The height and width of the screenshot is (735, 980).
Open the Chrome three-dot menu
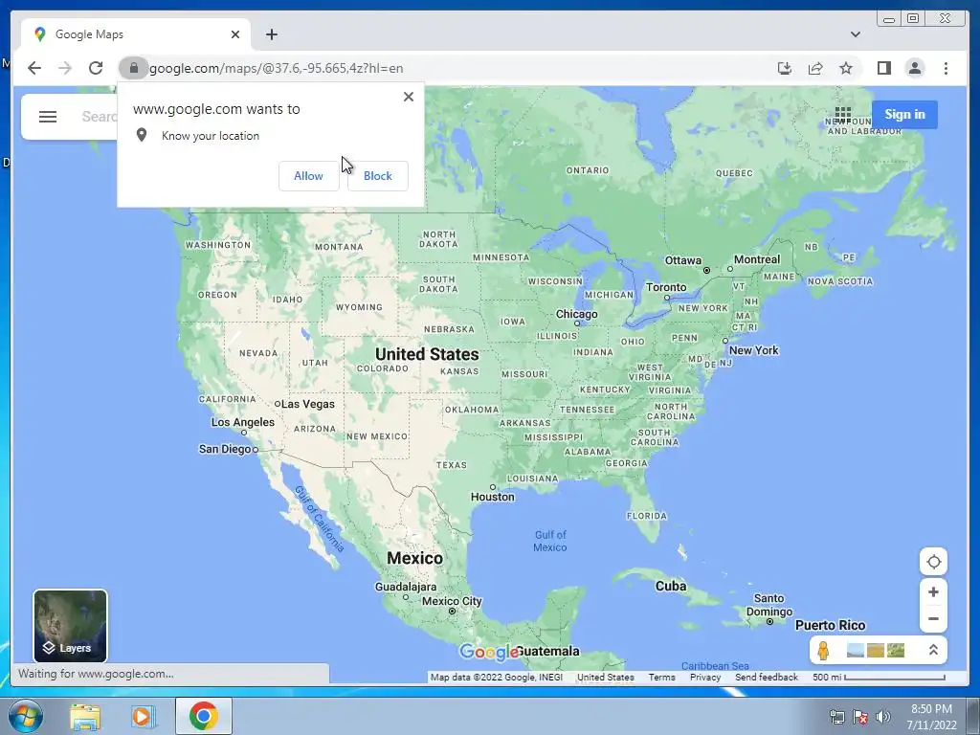pyautogui.click(x=946, y=68)
